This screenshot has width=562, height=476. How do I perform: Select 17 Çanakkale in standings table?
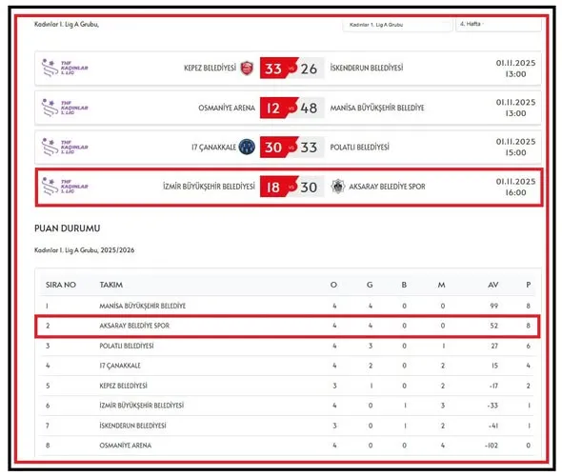point(120,366)
